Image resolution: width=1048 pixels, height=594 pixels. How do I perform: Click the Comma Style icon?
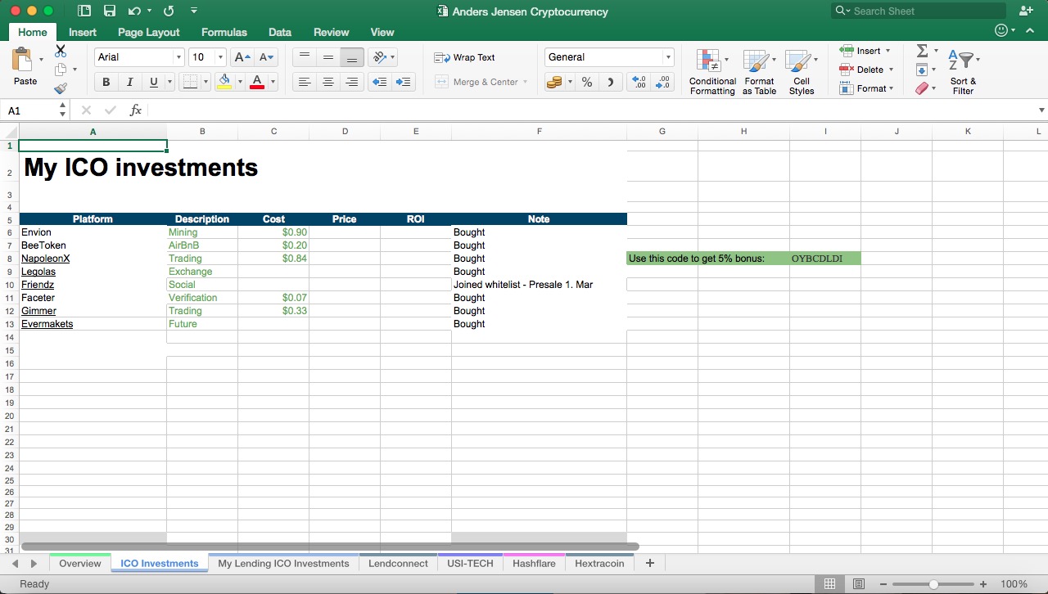[x=610, y=82]
